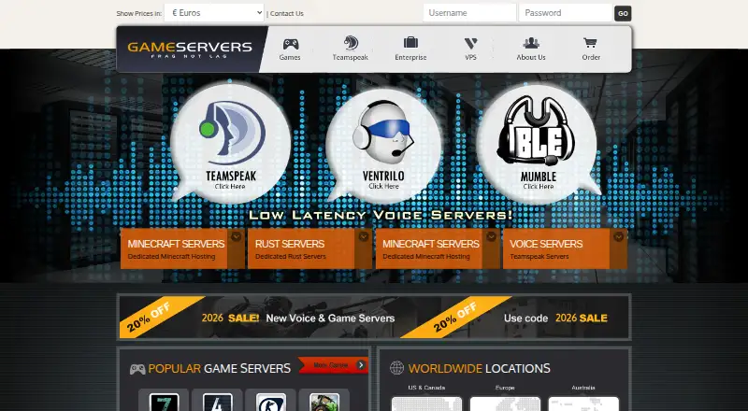Select the US & Canada location map

[426, 404]
